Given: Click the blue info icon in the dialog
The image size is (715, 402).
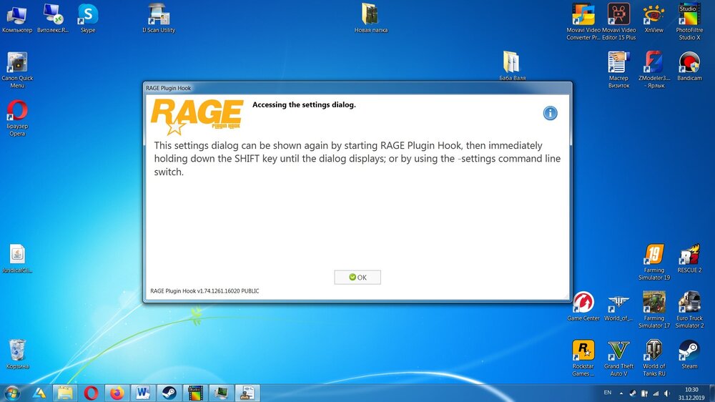Looking at the screenshot, I should pyautogui.click(x=551, y=113).
